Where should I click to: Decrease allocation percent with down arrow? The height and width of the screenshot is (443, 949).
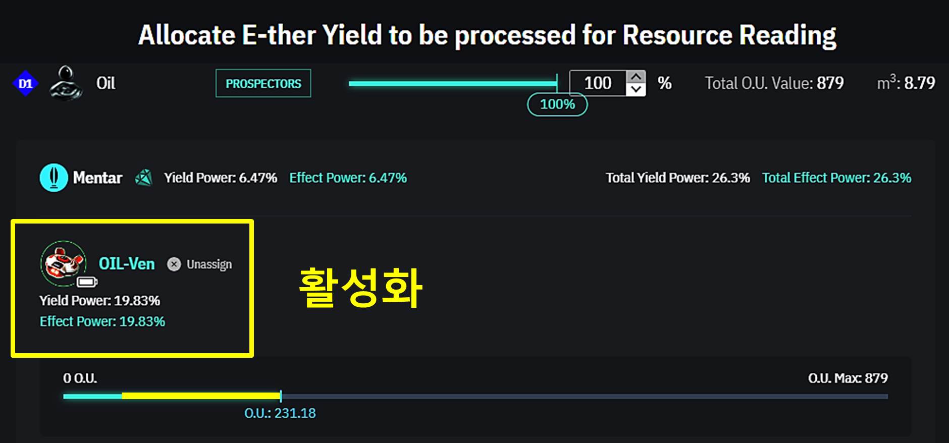tap(636, 89)
